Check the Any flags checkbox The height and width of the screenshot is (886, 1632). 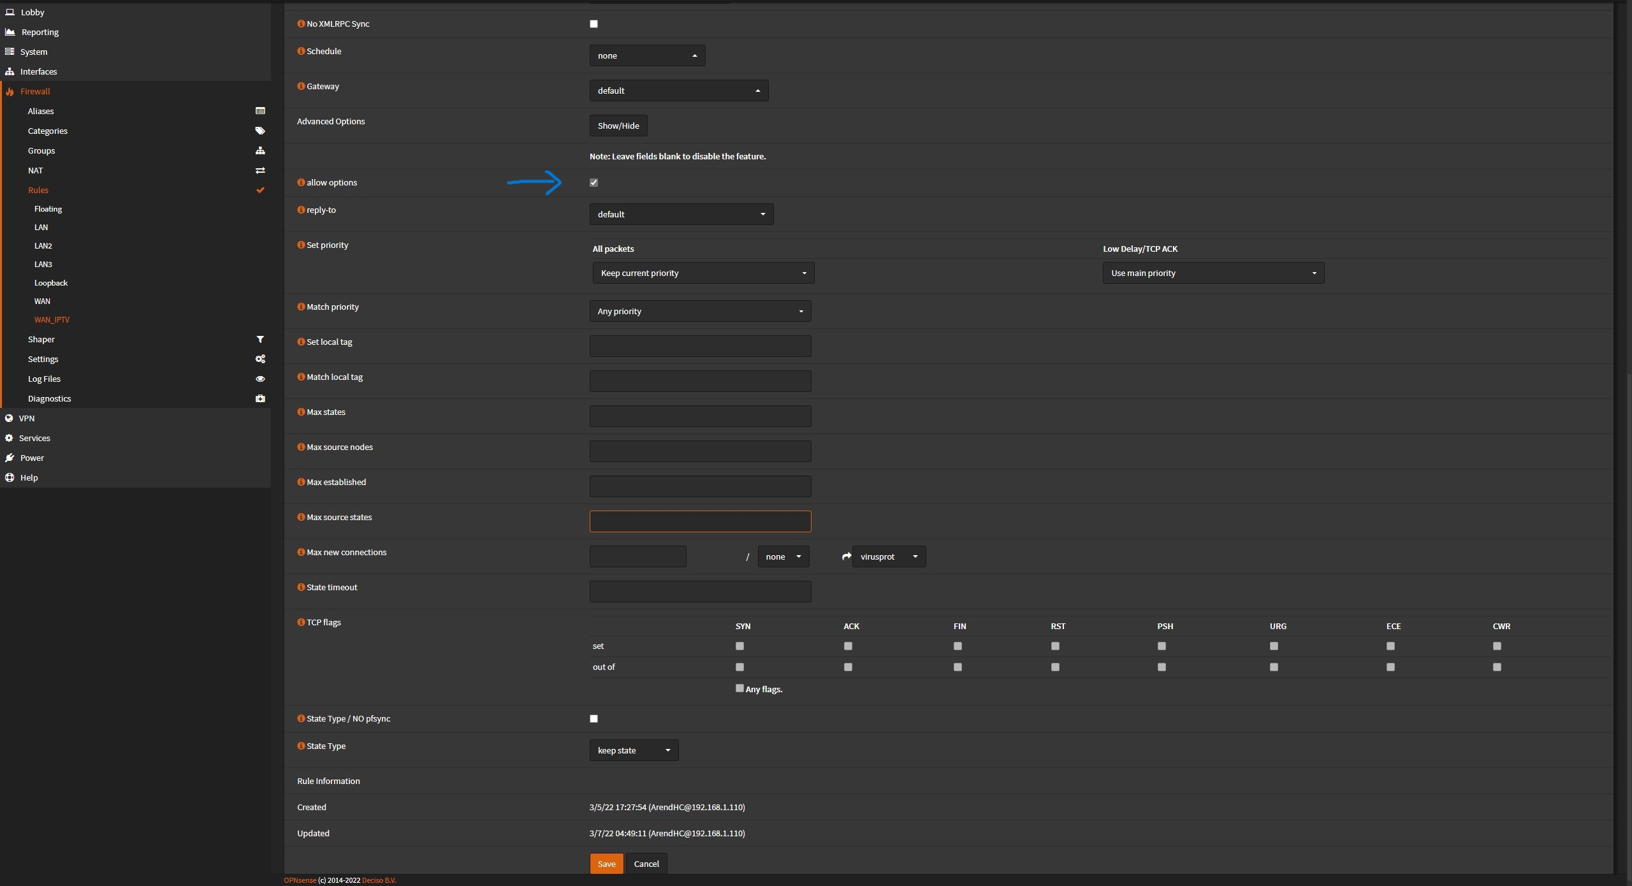tap(739, 688)
